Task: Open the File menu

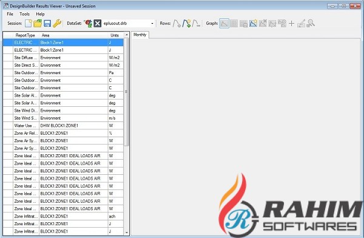Action: tap(10, 14)
